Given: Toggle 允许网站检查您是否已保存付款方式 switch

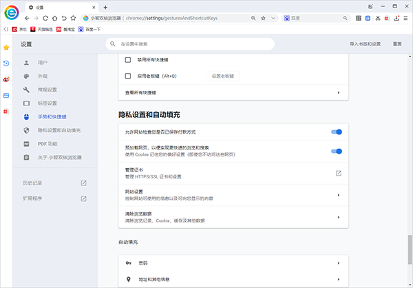Looking at the screenshot, I should coord(337,131).
